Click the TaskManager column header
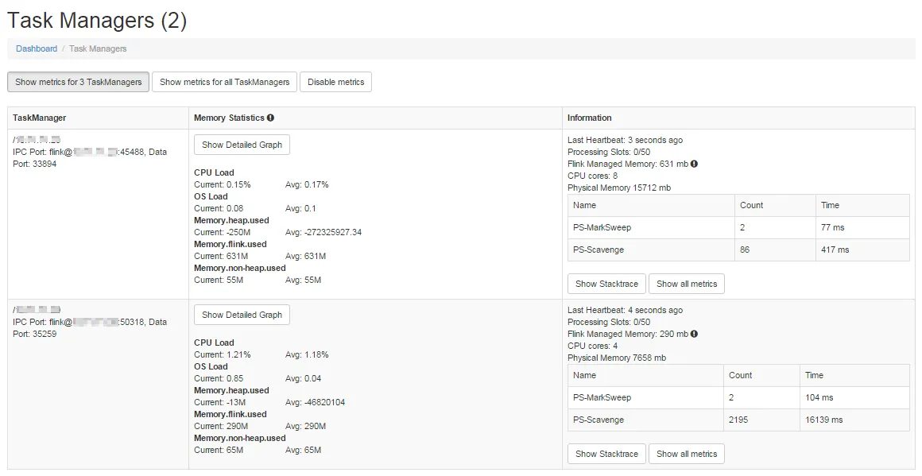The image size is (922, 476). pos(40,118)
